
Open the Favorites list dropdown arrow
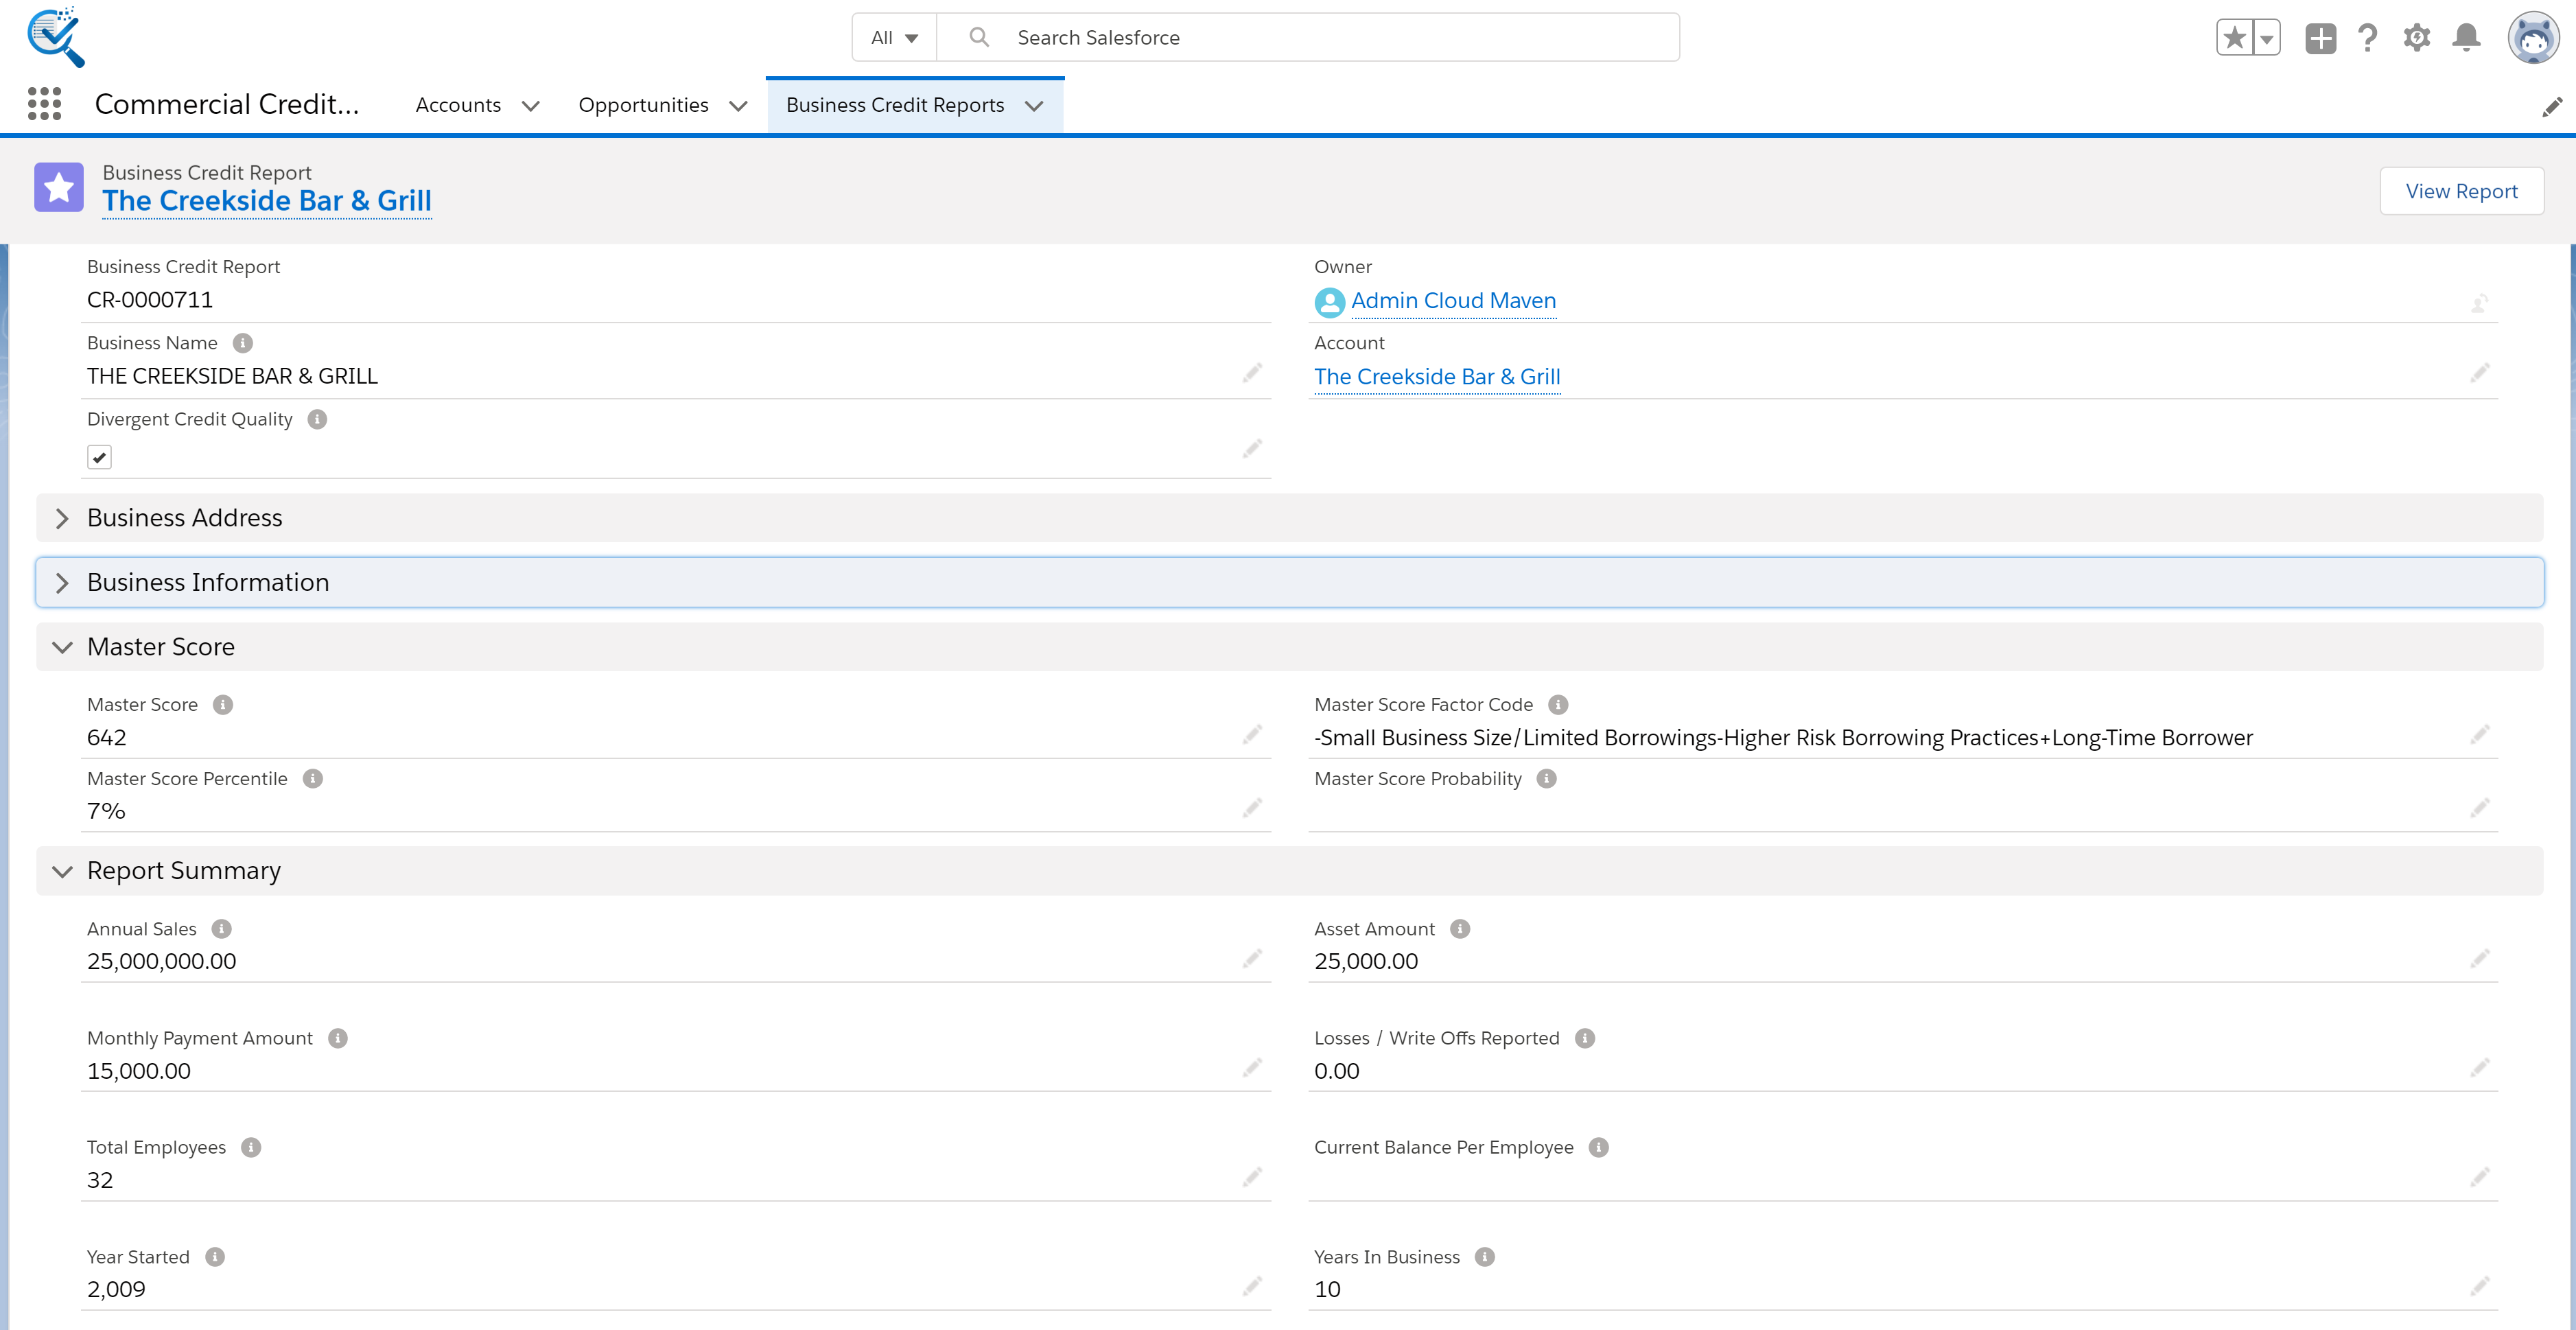pos(2267,38)
